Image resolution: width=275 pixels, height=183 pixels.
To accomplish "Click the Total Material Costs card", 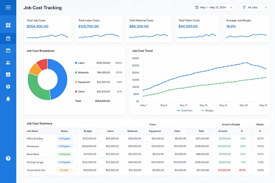I will 149,29.
